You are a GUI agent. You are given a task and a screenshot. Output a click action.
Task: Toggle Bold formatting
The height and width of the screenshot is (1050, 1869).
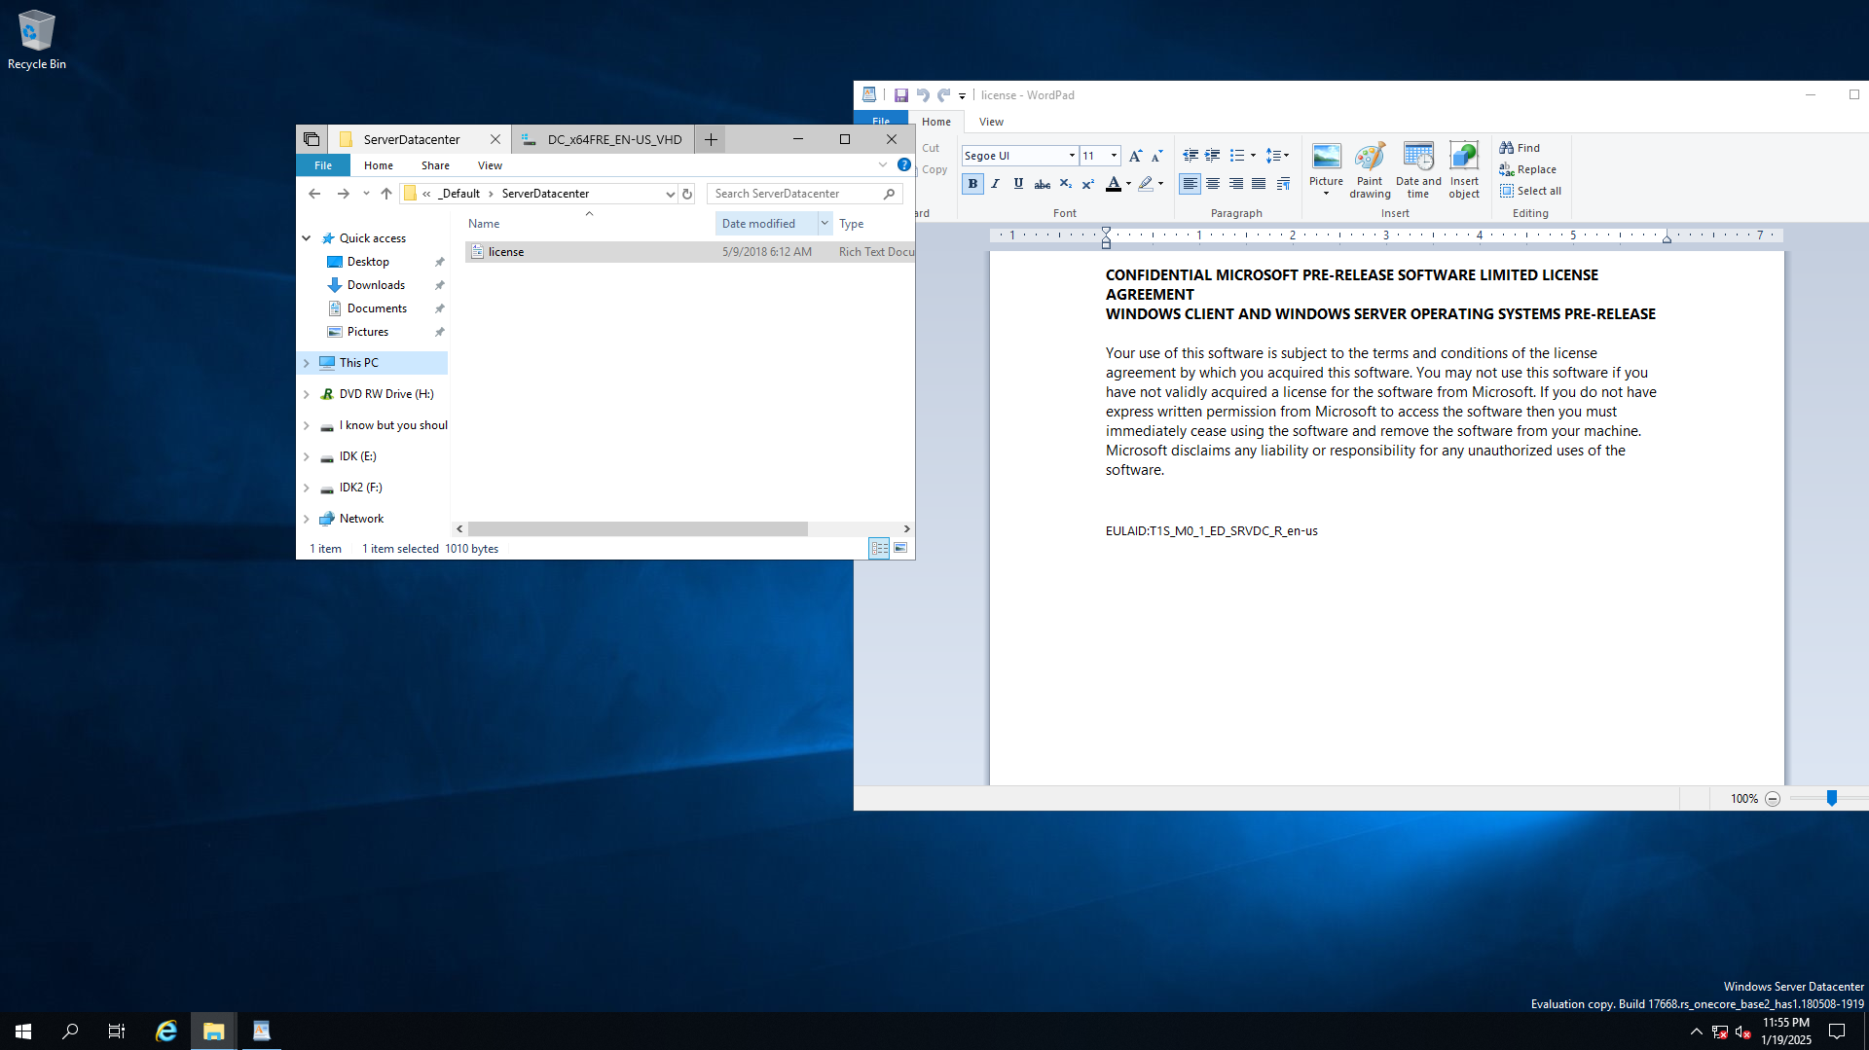pos(972,184)
